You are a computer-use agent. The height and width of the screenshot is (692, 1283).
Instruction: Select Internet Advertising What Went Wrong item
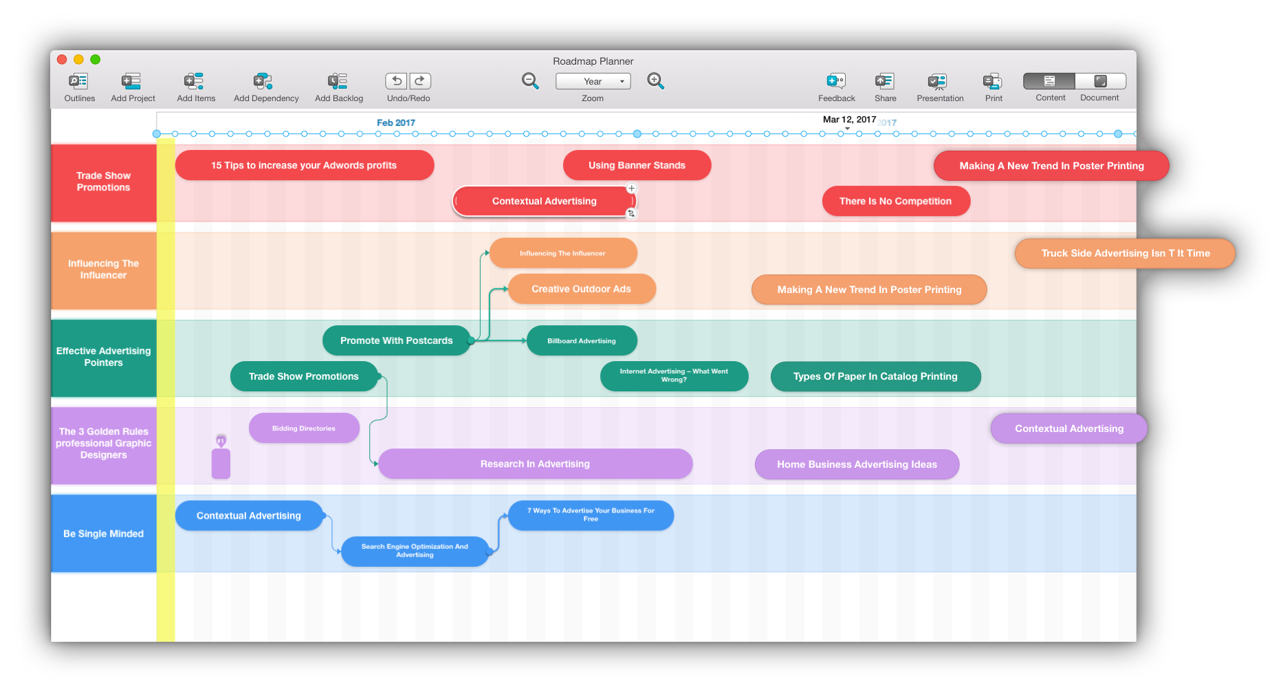click(674, 376)
